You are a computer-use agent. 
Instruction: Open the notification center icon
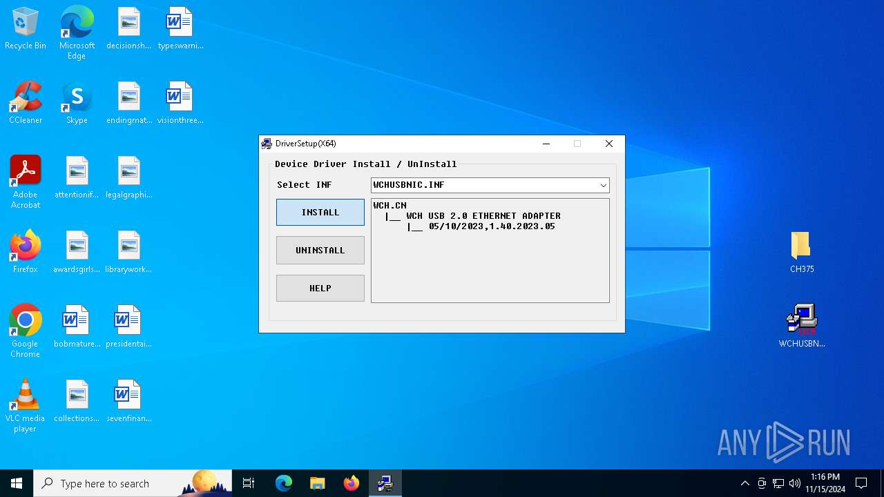point(861,483)
